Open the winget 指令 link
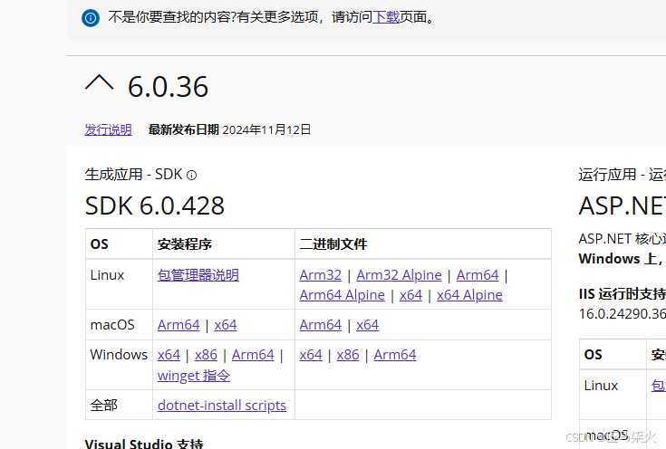 194,376
